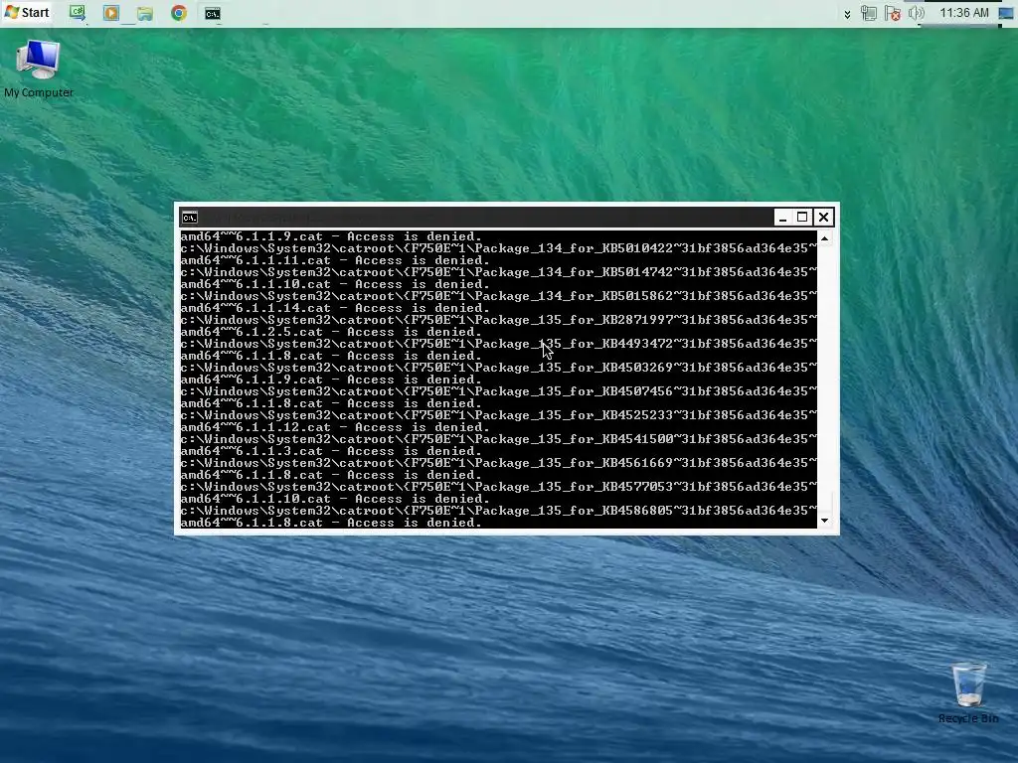Click the Package_135_for_KB4503269 line
Image resolution: width=1018 pixels, height=763 pixels.
tap(499, 368)
